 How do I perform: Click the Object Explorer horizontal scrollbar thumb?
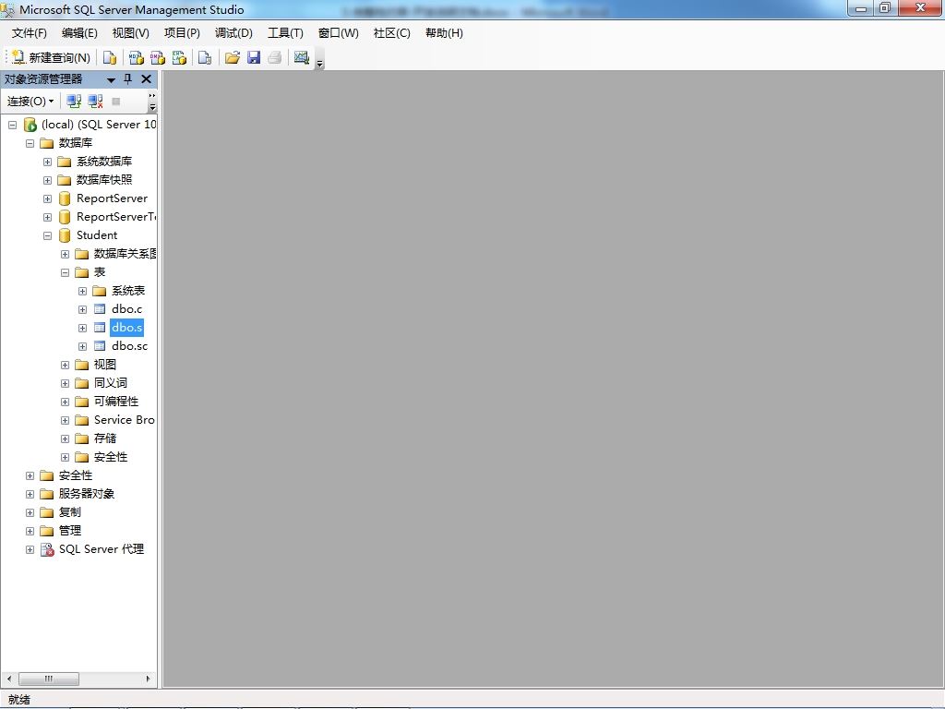click(49, 679)
